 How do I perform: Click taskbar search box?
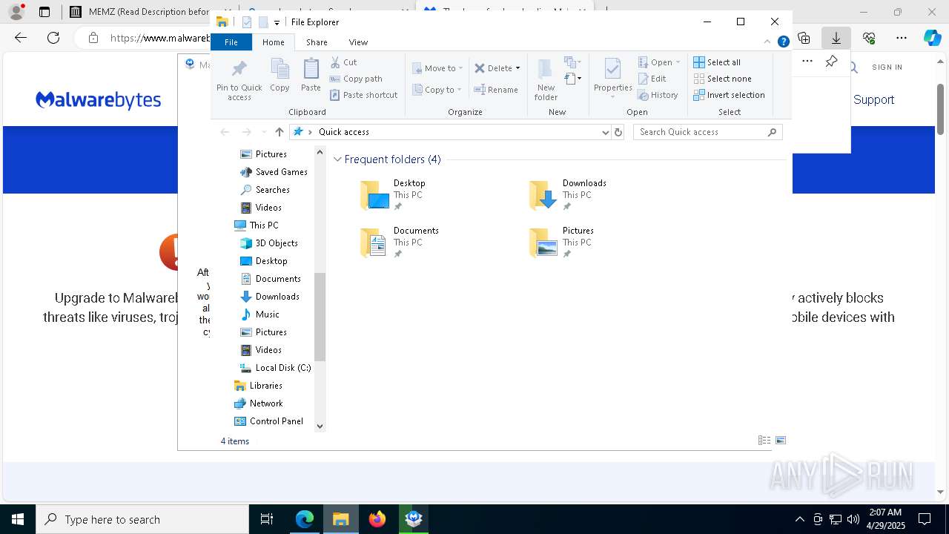click(142, 519)
